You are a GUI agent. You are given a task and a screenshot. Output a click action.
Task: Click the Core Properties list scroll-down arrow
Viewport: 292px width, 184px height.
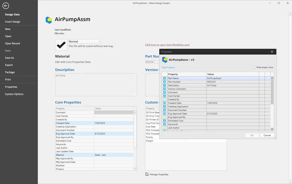[x=135, y=169]
